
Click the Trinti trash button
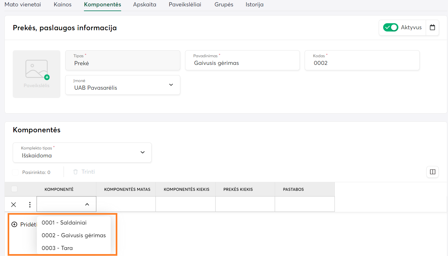click(x=84, y=172)
